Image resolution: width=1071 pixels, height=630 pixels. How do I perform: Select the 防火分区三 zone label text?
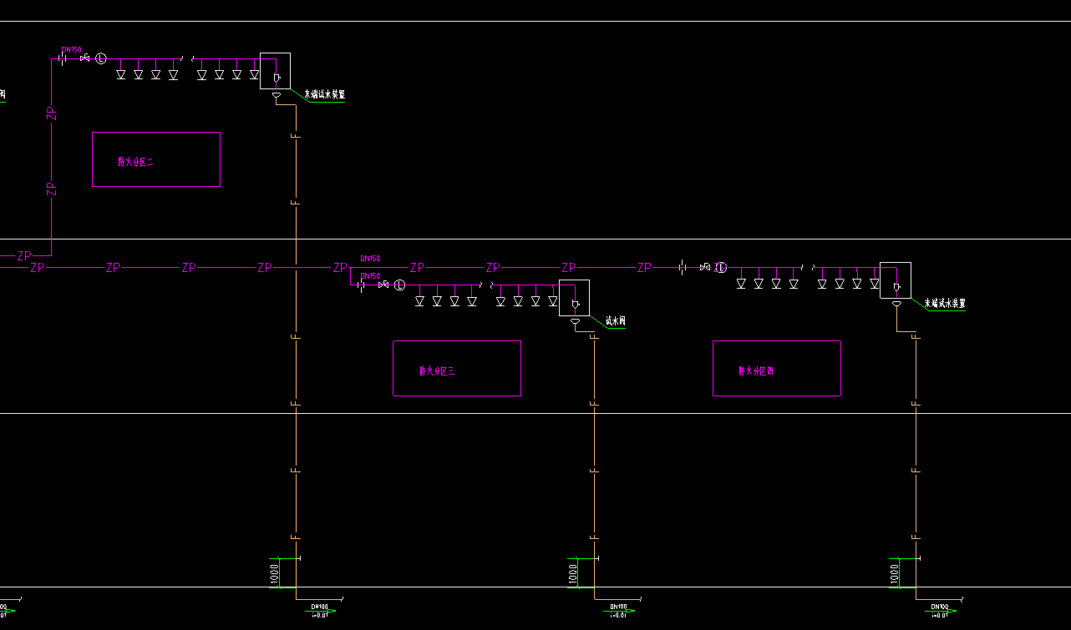[x=437, y=370]
